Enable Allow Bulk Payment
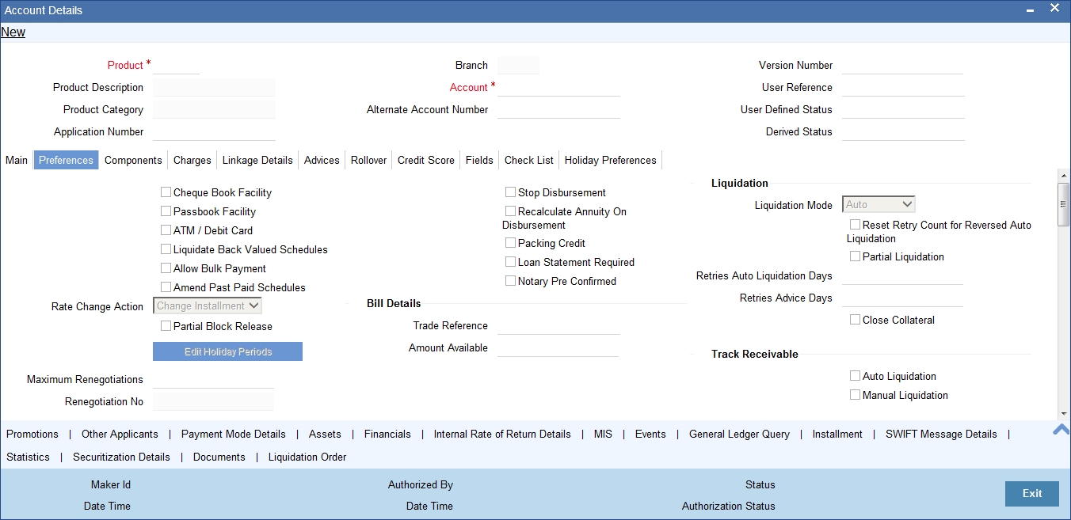 tap(166, 268)
